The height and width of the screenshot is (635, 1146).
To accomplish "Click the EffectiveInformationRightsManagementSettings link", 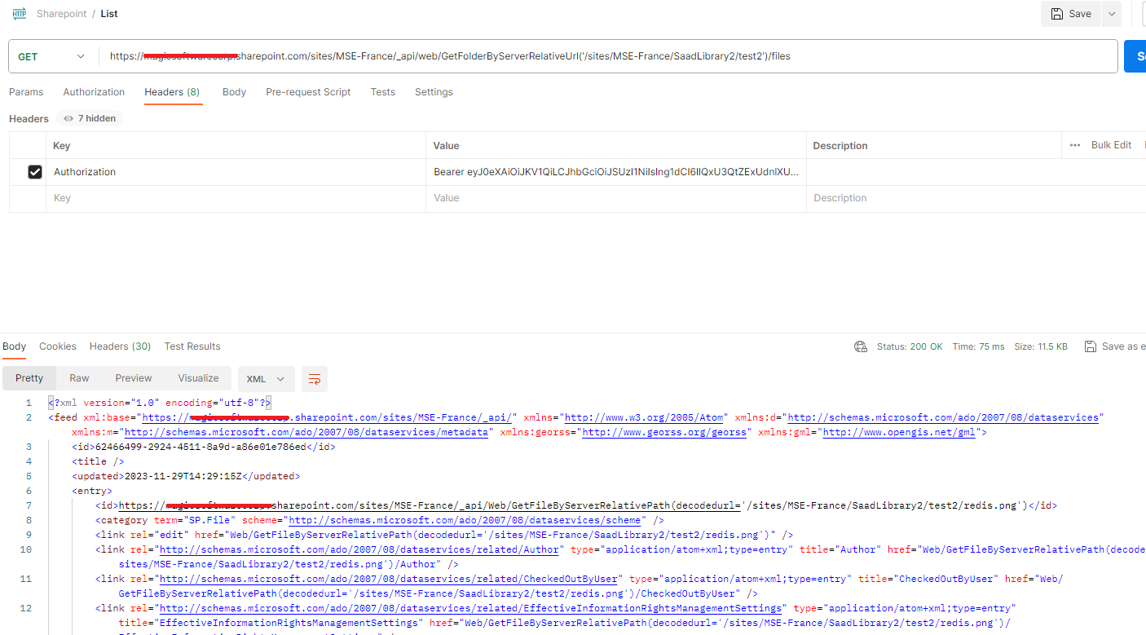I will pyautogui.click(x=470, y=608).
